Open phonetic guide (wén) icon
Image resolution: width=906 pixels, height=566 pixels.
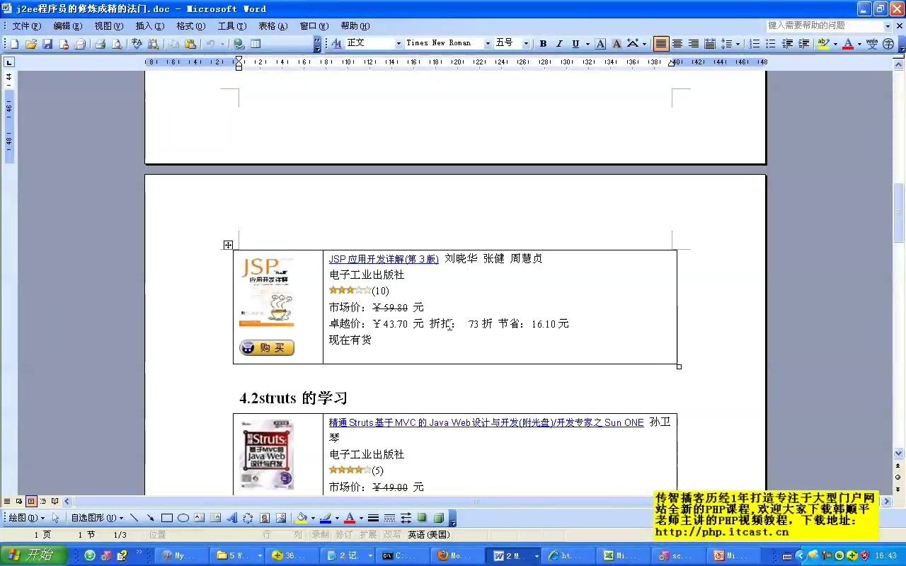(x=872, y=44)
